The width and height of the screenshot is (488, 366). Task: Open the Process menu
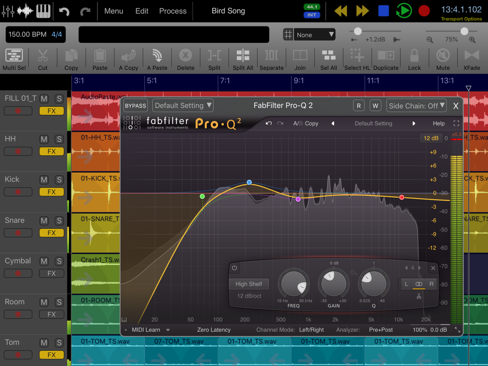[173, 11]
